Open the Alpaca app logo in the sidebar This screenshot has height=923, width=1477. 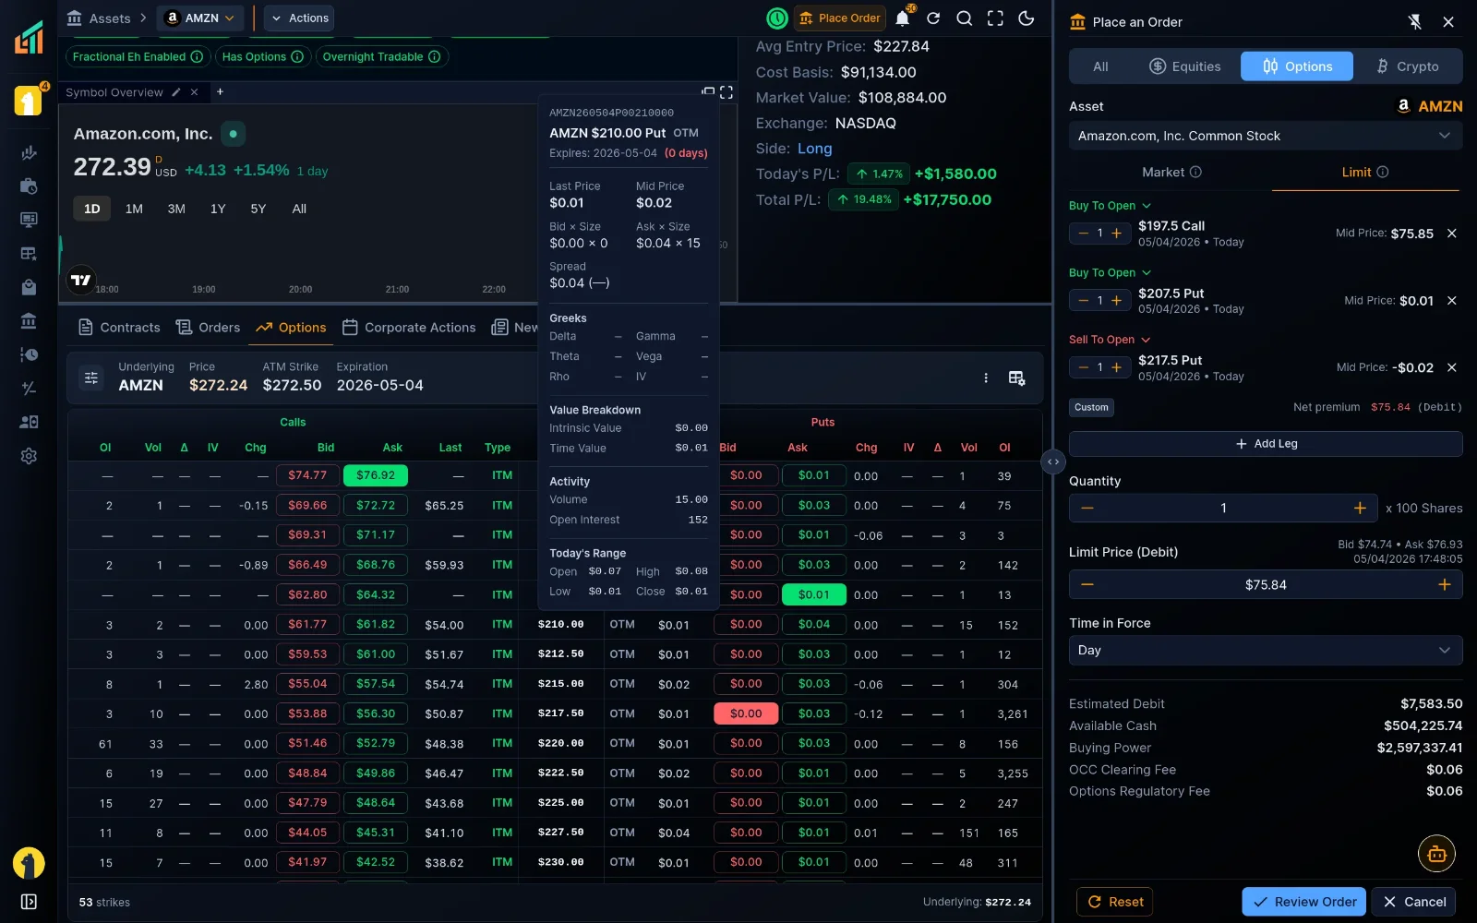[x=29, y=38]
